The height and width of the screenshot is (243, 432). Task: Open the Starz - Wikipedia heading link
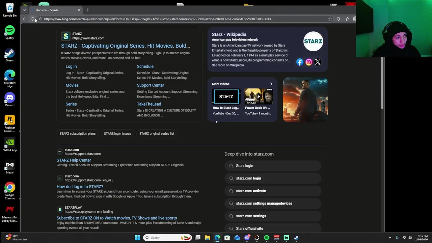pyautogui.click(x=229, y=34)
